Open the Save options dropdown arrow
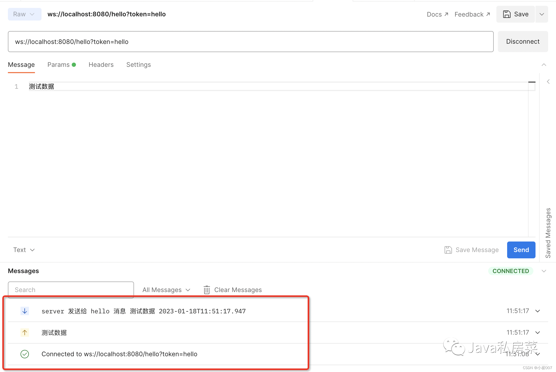The image size is (556, 372). coord(542,14)
